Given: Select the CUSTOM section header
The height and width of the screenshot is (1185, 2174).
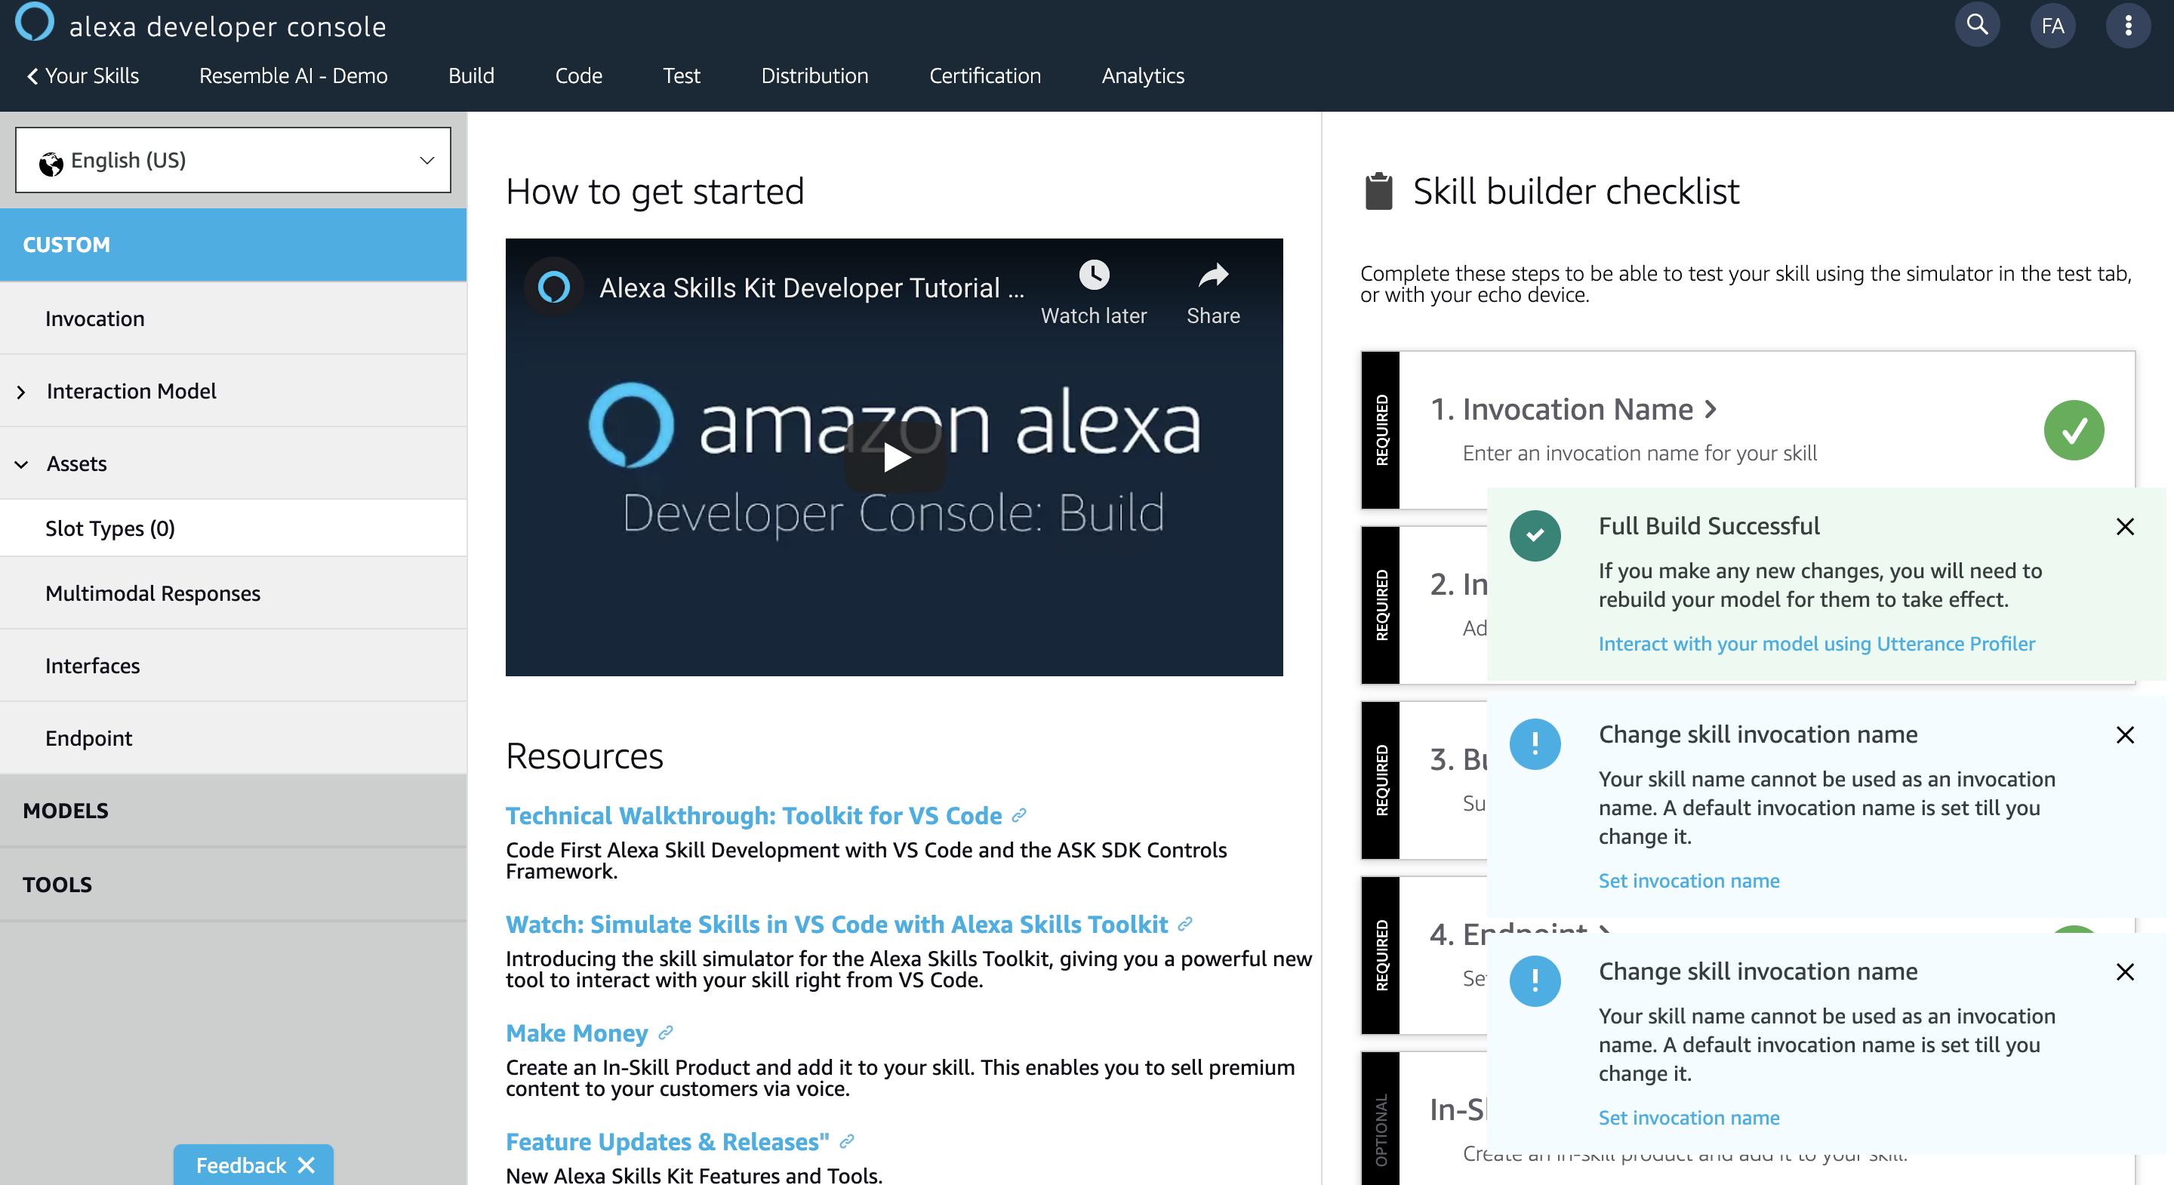Looking at the screenshot, I should (233, 245).
